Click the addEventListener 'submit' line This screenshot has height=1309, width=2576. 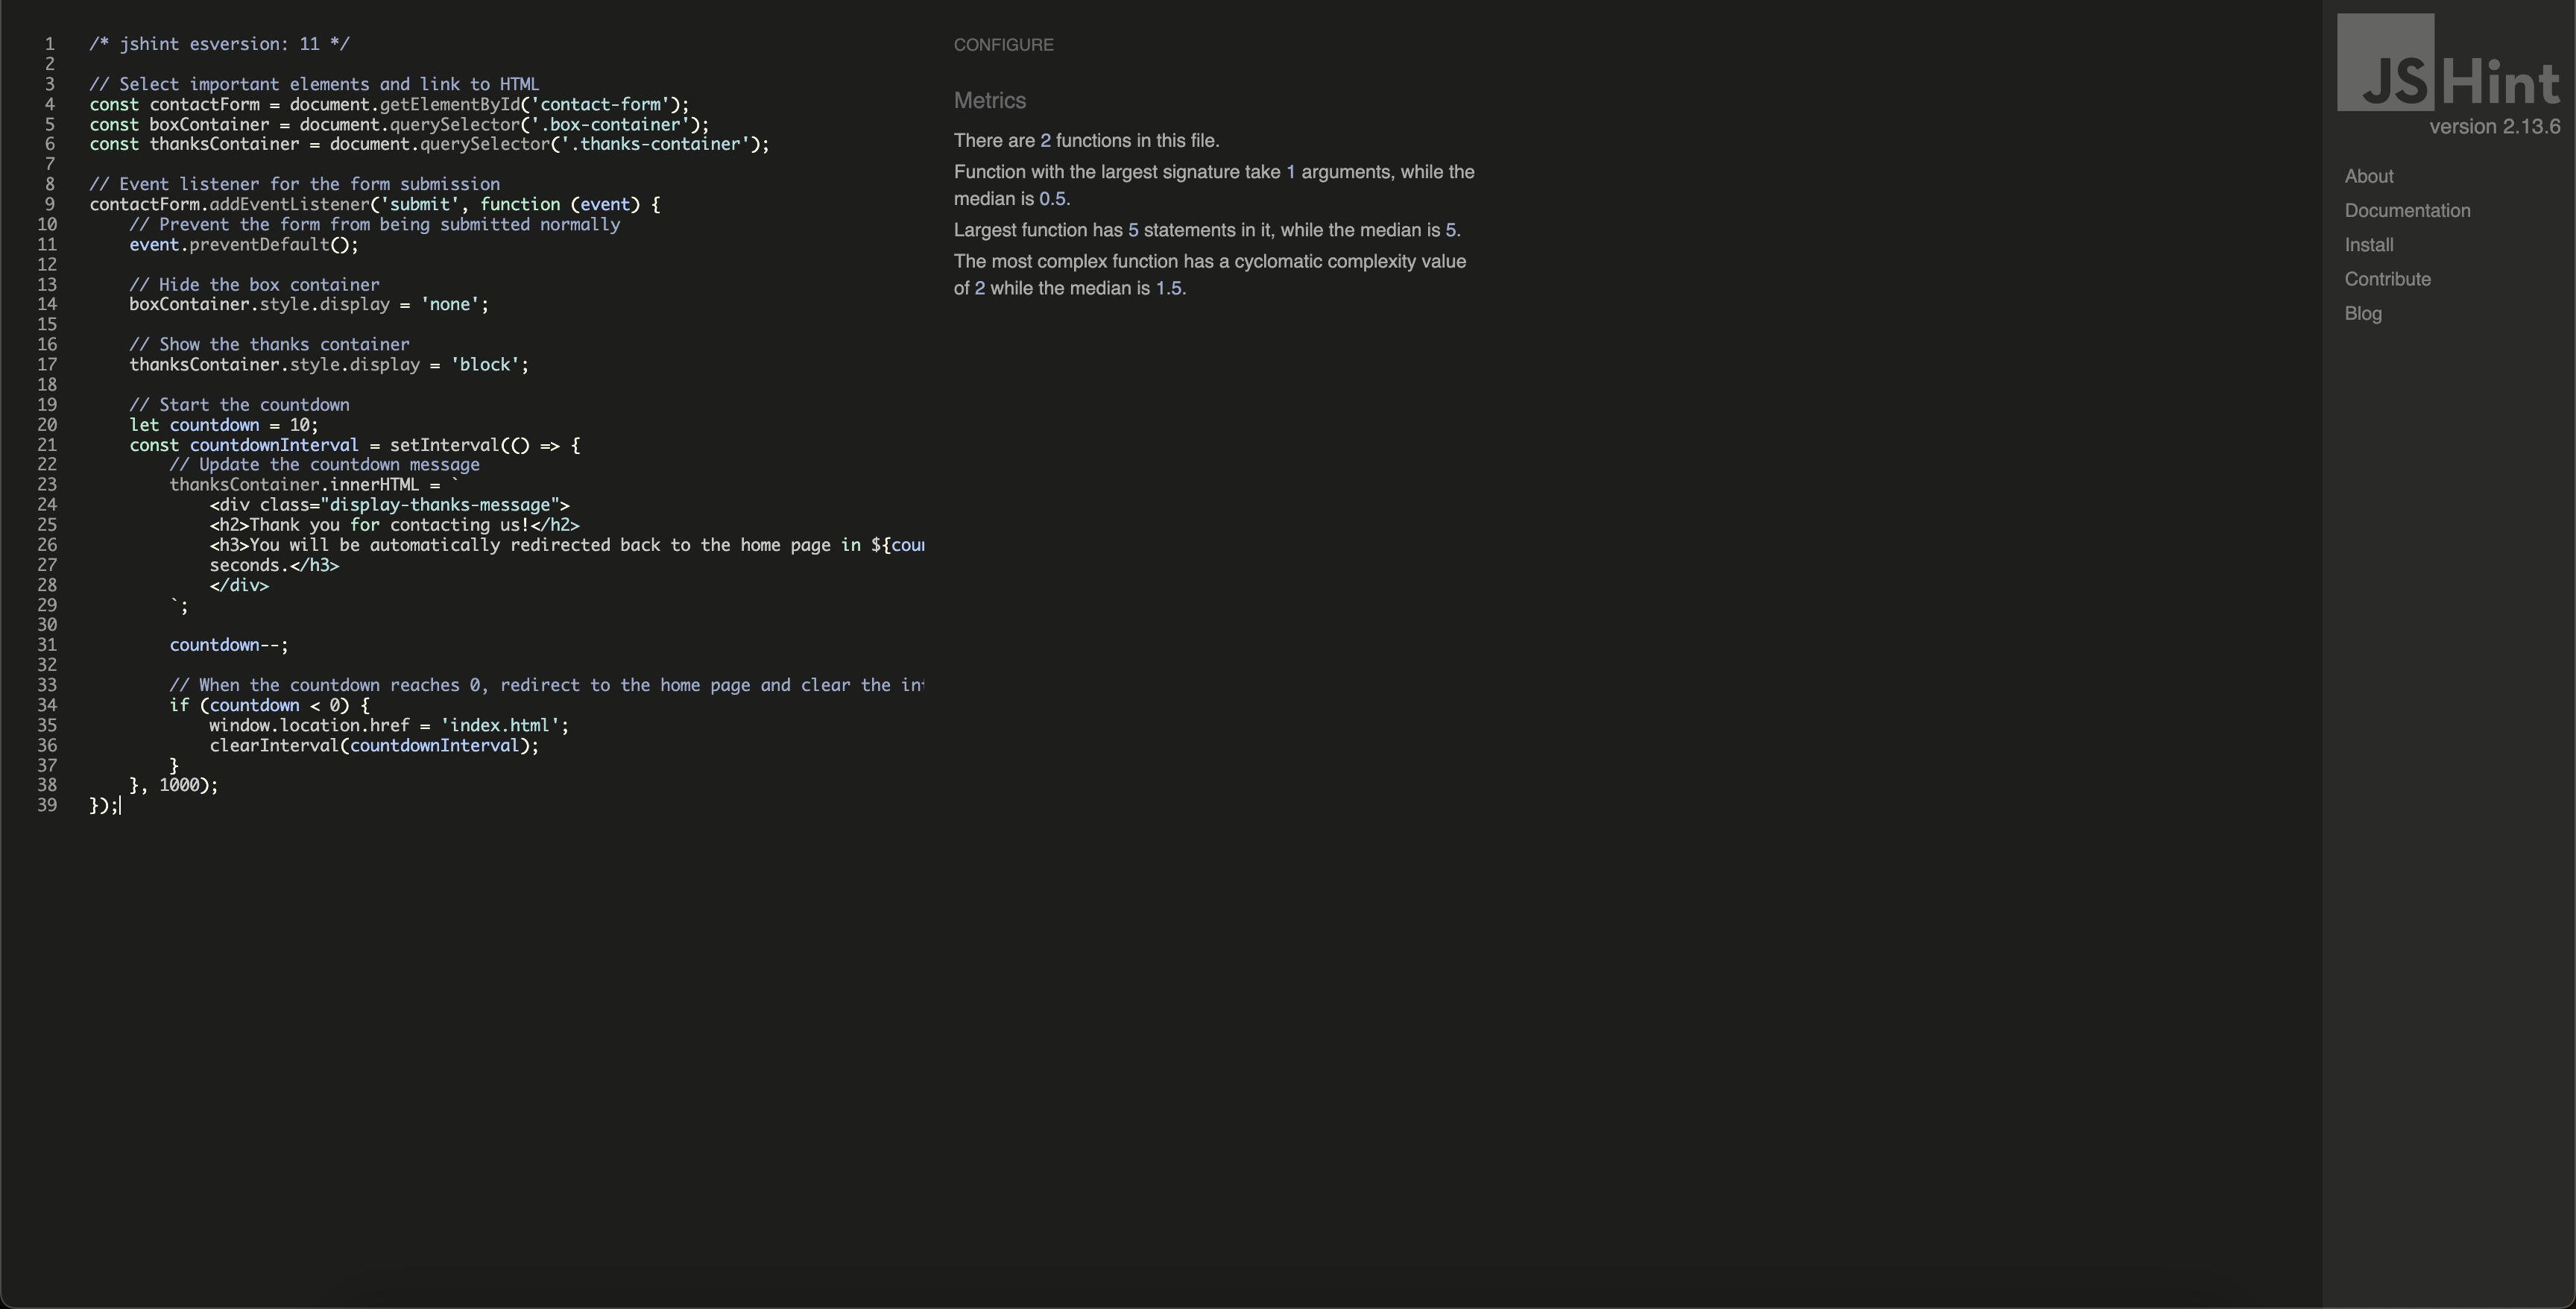(x=375, y=204)
